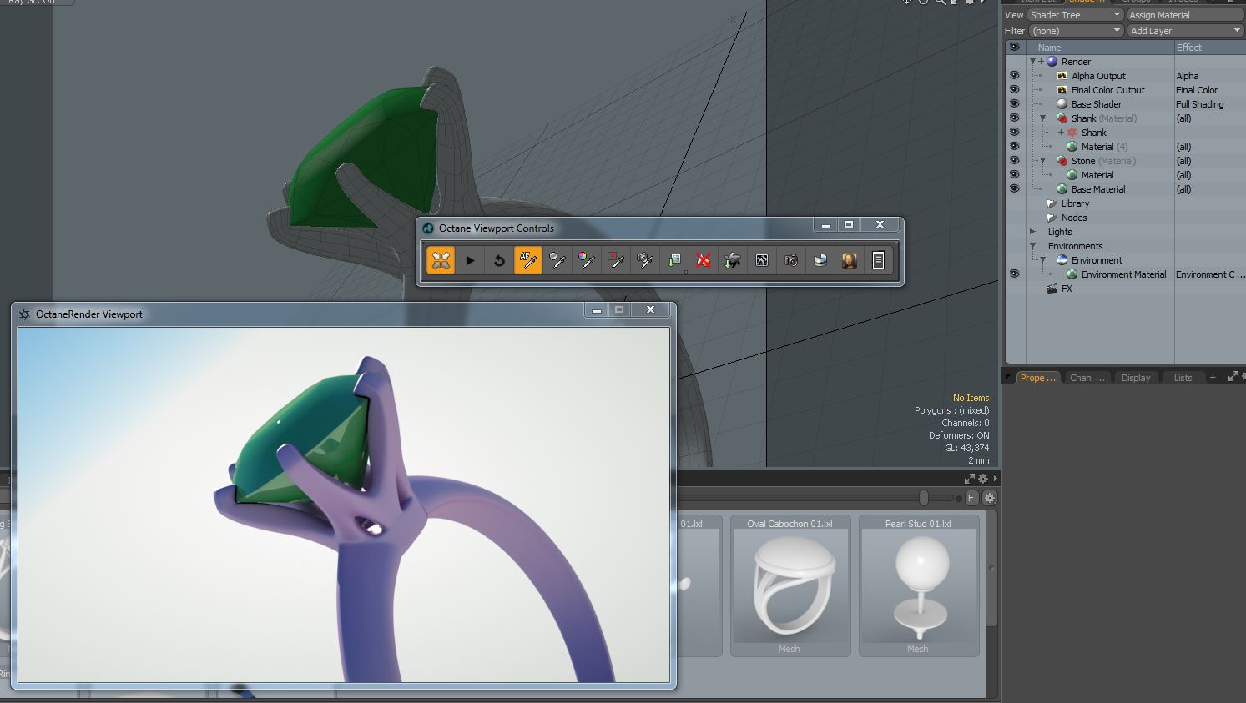Click the blue curved panorama icon
This screenshot has width=1246, height=703.
coord(820,260)
